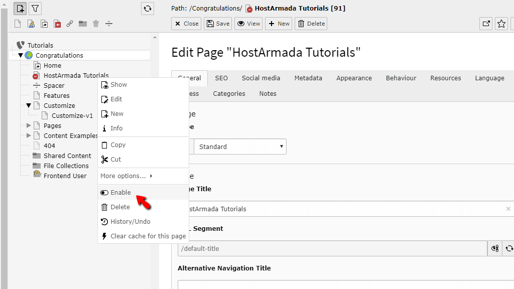
Task: Collapse the Customize tree node
Action: pyautogui.click(x=29, y=105)
